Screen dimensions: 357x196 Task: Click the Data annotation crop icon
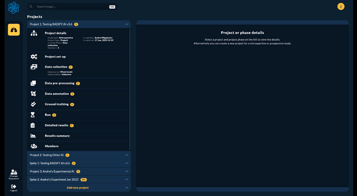(34, 94)
